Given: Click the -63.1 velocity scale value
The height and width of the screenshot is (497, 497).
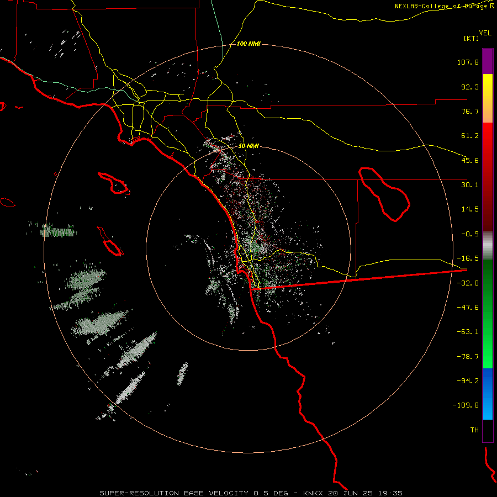Looking at the screenshot, I should 468,332.
